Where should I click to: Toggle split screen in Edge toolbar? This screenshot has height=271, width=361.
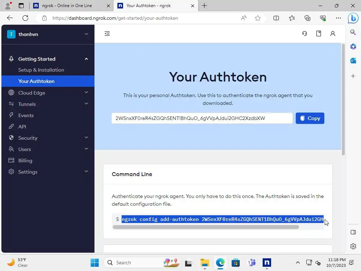point(276,18)
